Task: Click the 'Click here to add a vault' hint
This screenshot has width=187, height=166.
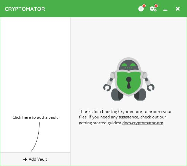Action: (35, 117)
